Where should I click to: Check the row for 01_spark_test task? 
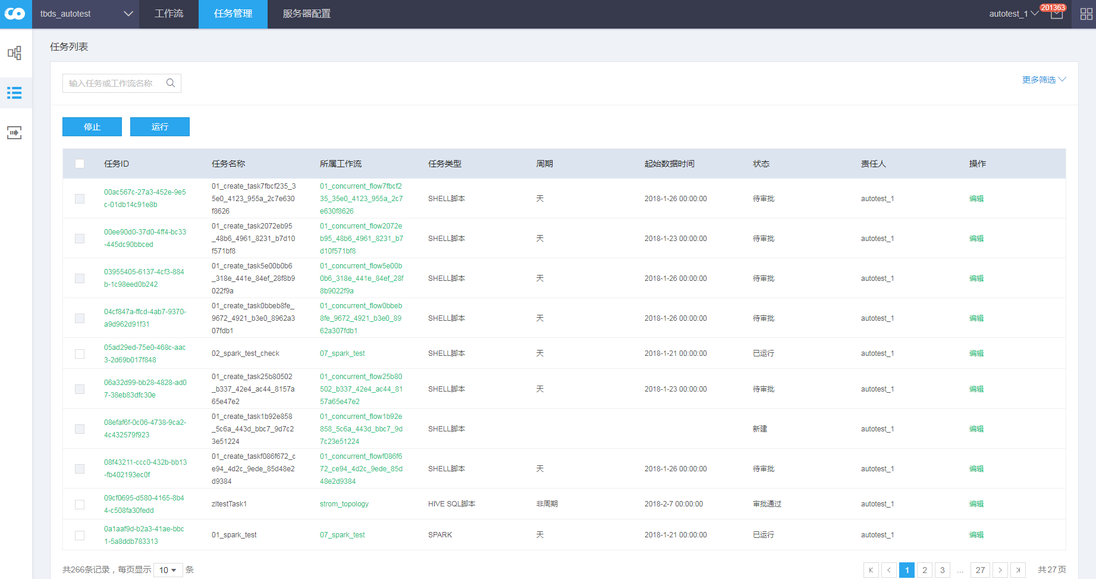[80, 536]
